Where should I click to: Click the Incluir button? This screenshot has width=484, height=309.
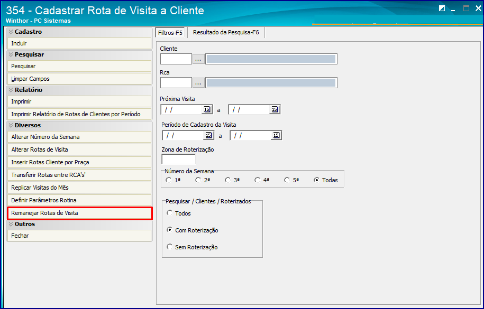(x=79, y=43)
